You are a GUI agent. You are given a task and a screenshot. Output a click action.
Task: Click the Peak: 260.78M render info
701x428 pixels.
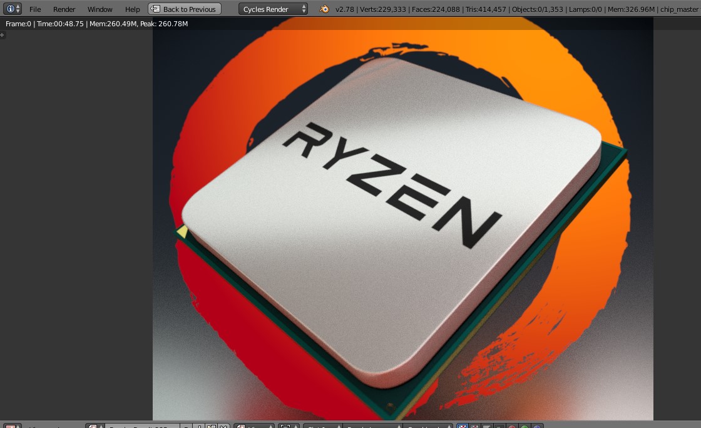pos(164,24)
